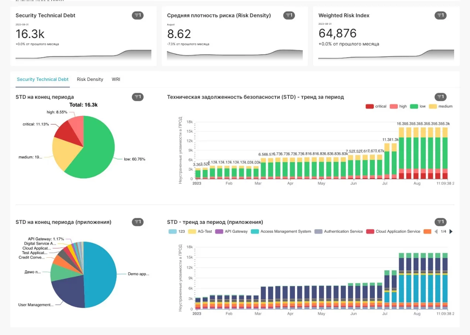Screen dimensions: 470x335
Task: Open filter badge on 'STD на конец периода (приложения)'
Action: pos(138,222)
